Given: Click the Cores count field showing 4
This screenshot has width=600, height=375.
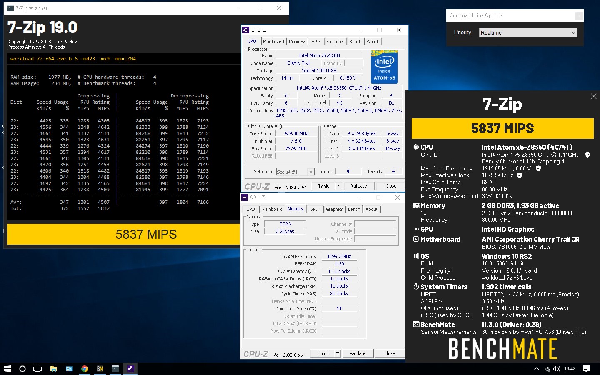Looking at the screenshot, I should click(348, 171).
